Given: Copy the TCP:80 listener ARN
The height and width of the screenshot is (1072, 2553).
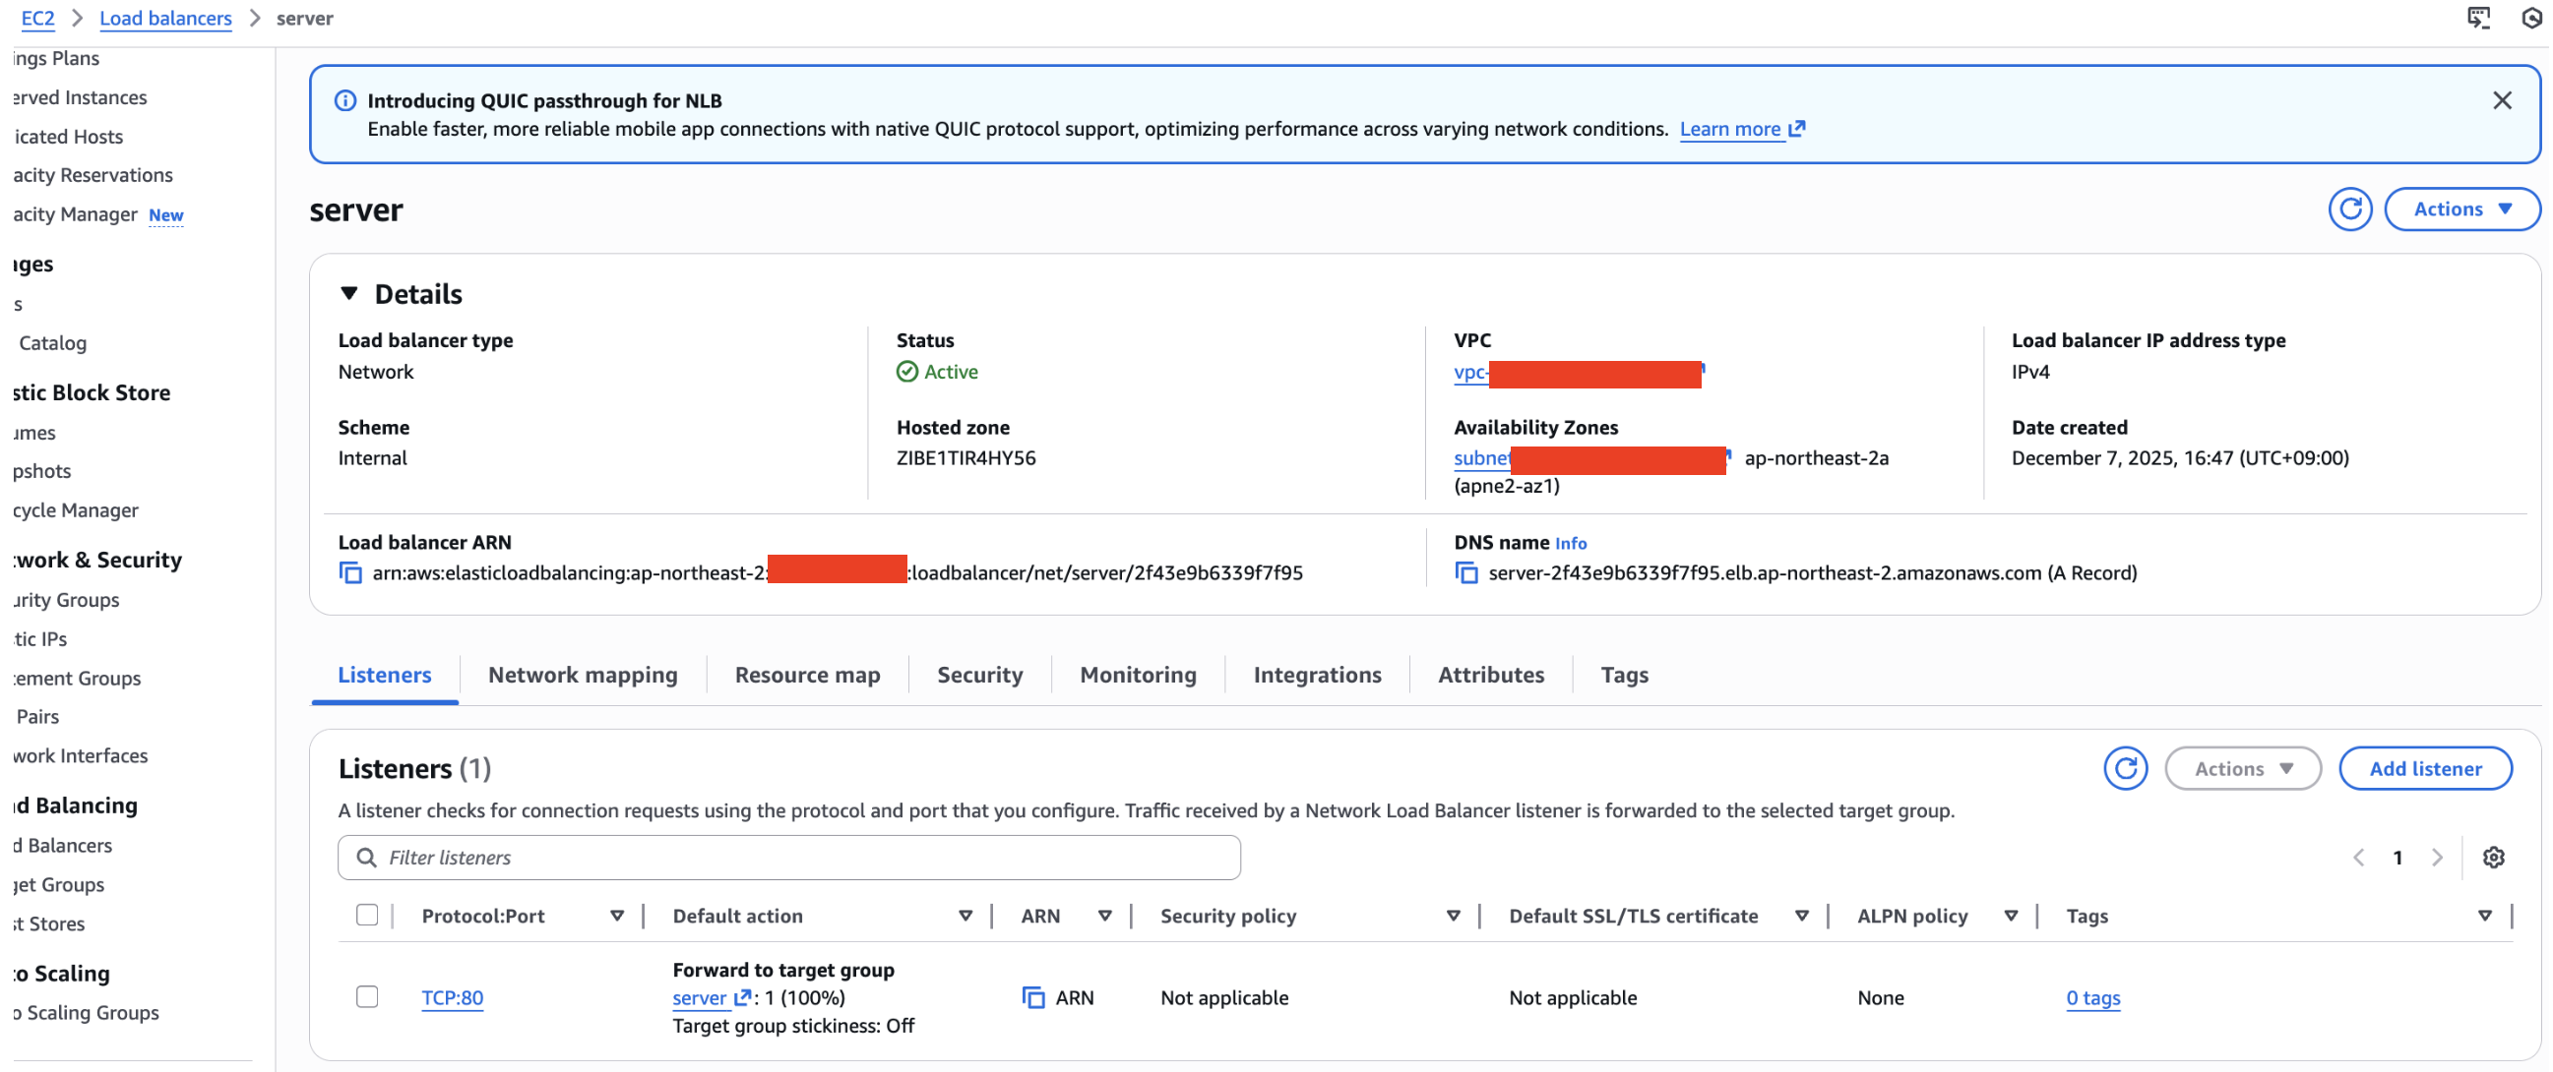Looking at the screenshot, I should click(1032, 998).
